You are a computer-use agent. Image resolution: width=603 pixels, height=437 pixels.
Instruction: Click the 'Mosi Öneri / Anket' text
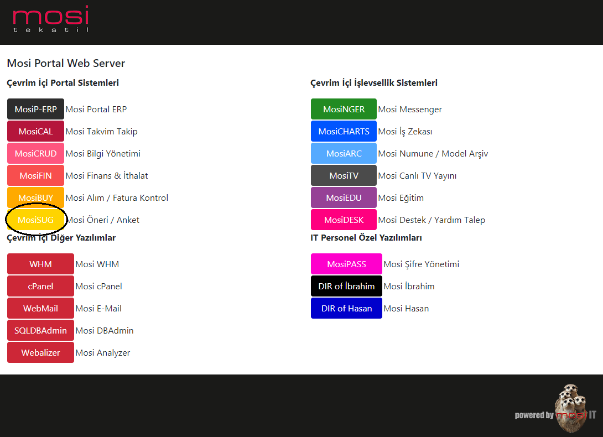coord(103,220)
